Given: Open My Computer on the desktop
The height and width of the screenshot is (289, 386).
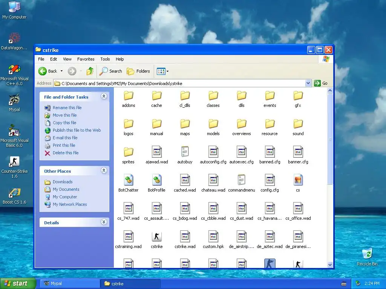Looking at the screenshot, I should point(14,10).
